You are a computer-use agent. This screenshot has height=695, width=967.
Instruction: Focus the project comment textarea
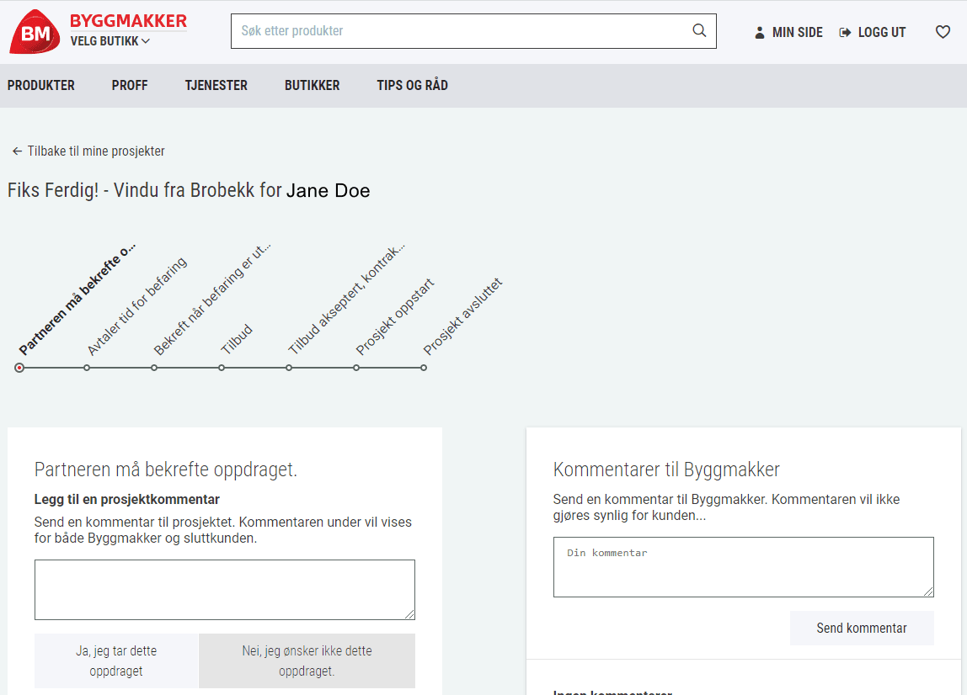tap(224, 590)
